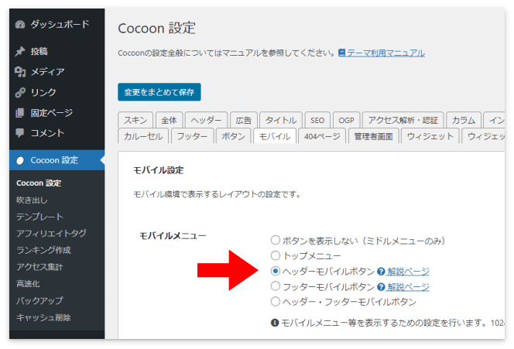514x349 pixels.
Task: Open the ボタン tab
Action: (233, 136)
